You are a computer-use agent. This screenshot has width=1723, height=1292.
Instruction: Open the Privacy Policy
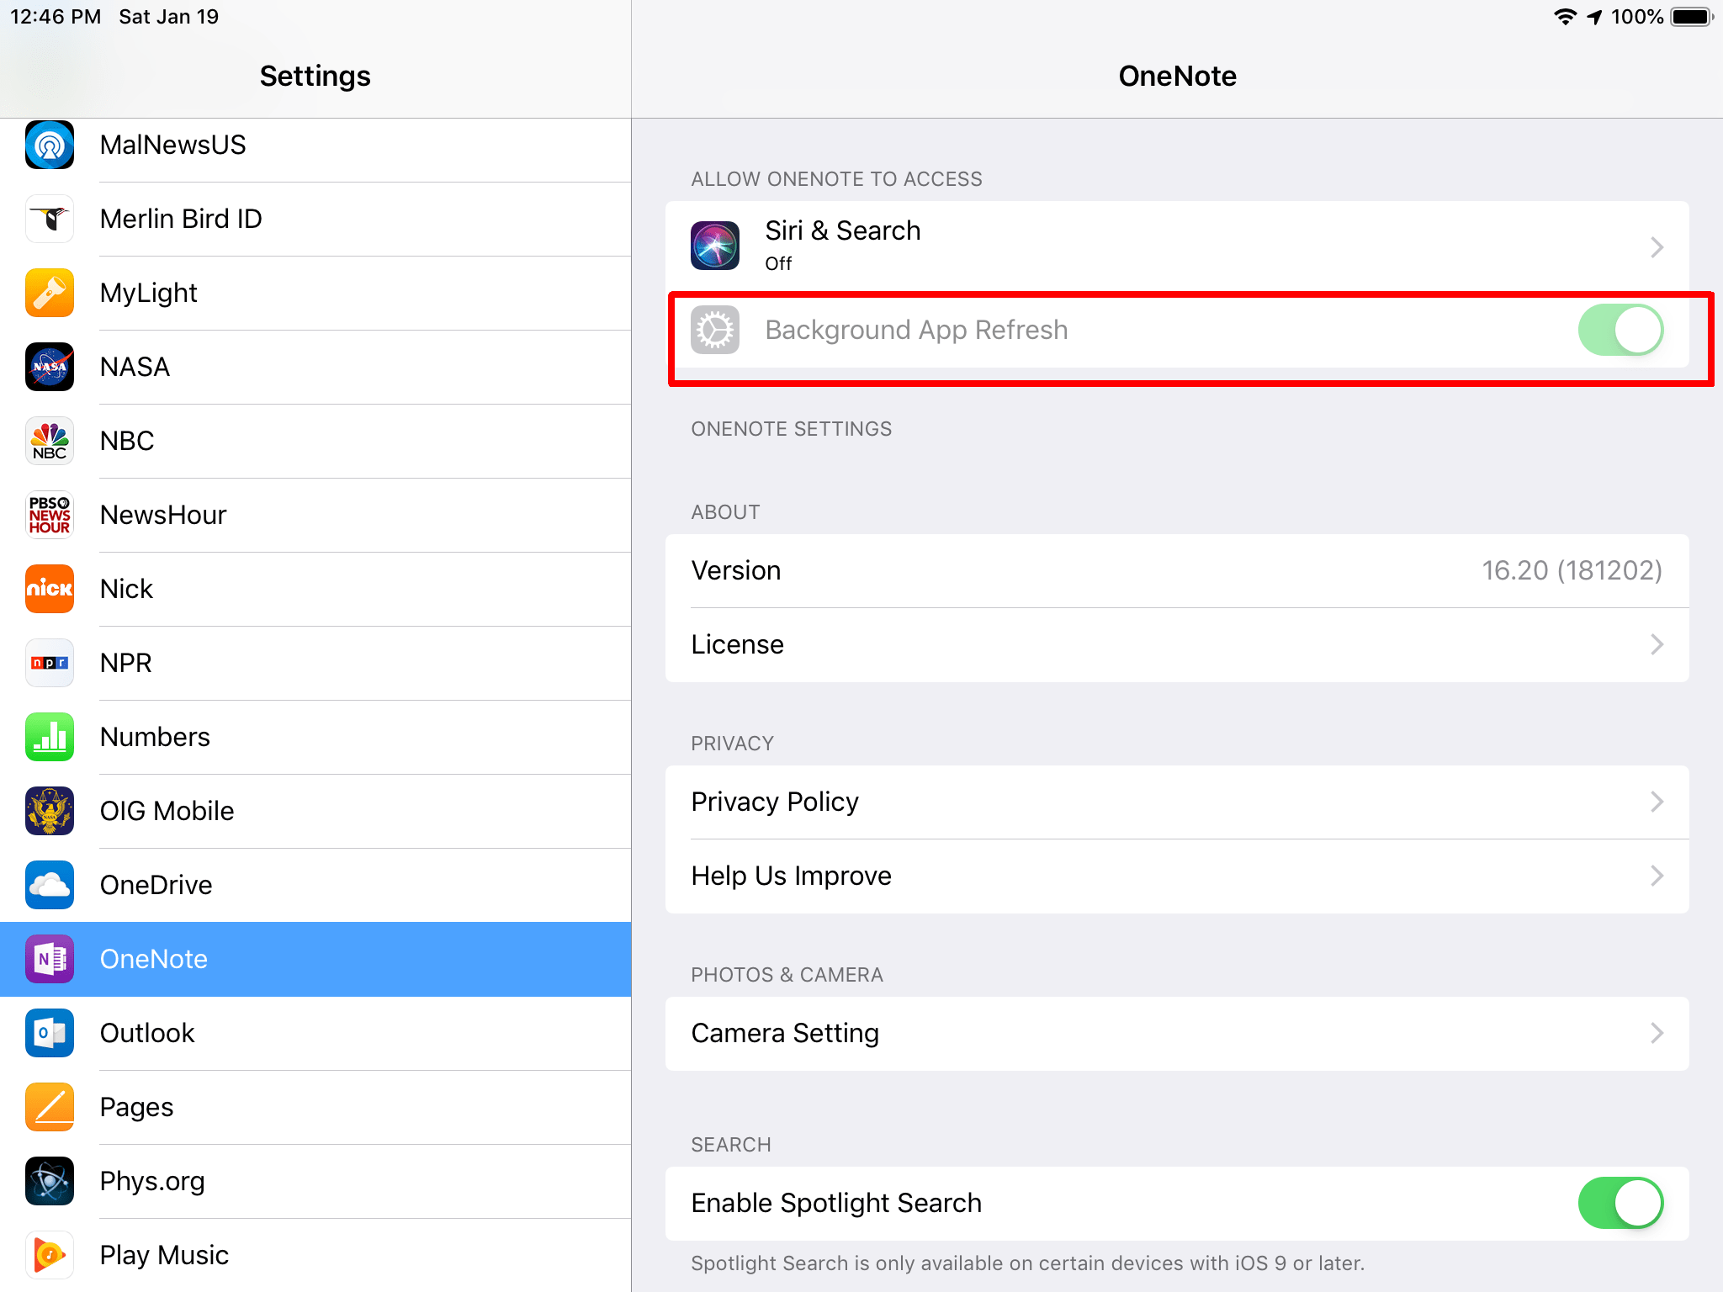[x=1178, y=801]
